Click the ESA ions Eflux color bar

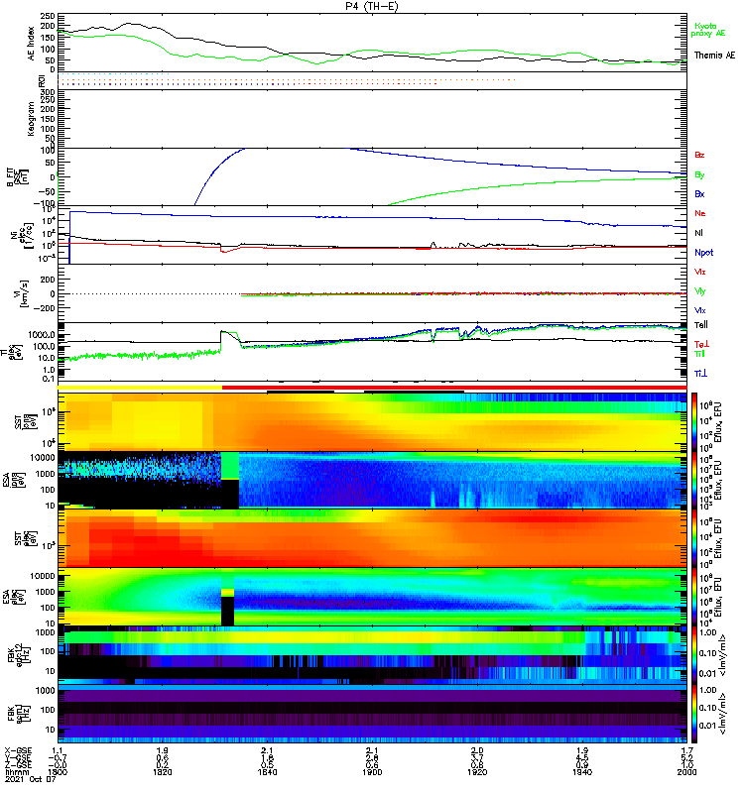pos(694,481)
